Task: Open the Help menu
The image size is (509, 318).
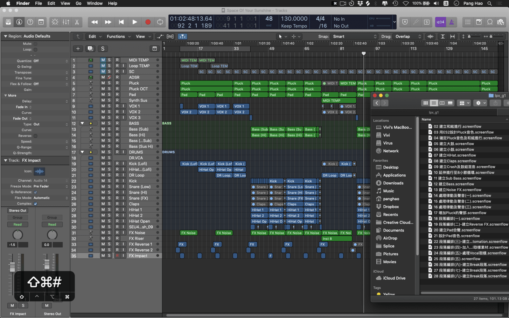Action: 113,3
